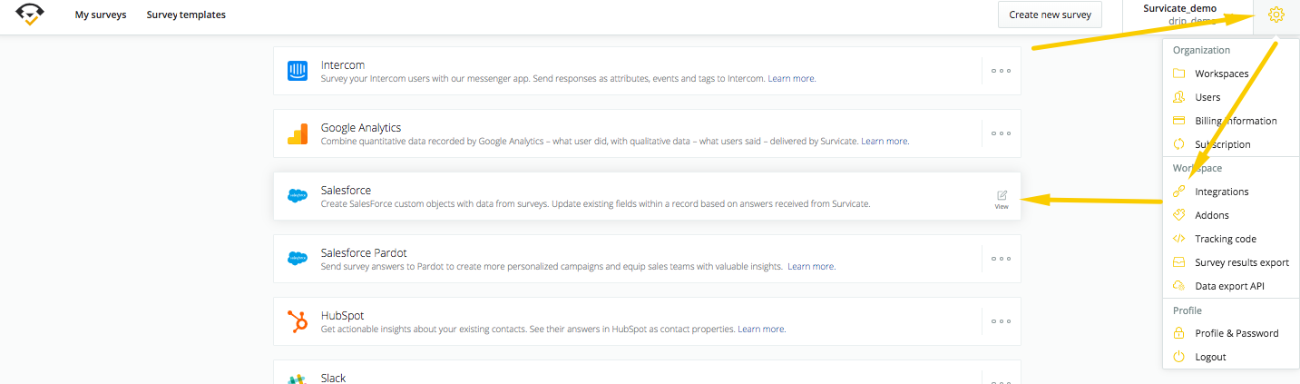Click the Intercom card title
1300x384 pixels.
click(x=343, y=65)
